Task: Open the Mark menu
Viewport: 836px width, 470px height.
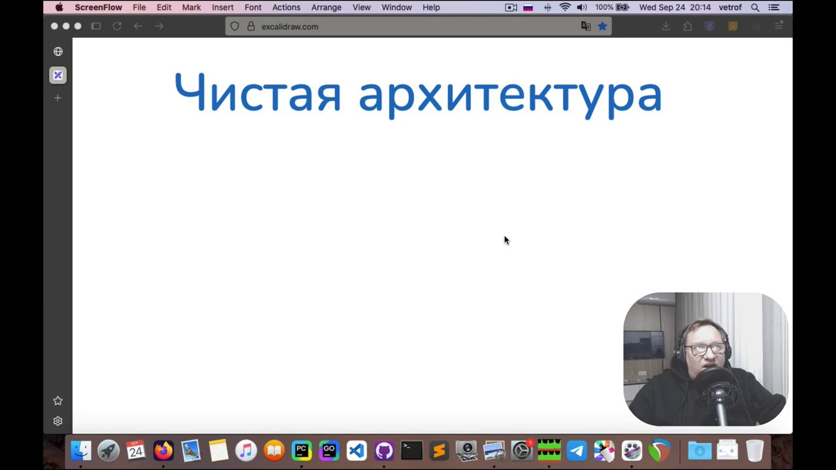Action: click(x=191, y=7)
